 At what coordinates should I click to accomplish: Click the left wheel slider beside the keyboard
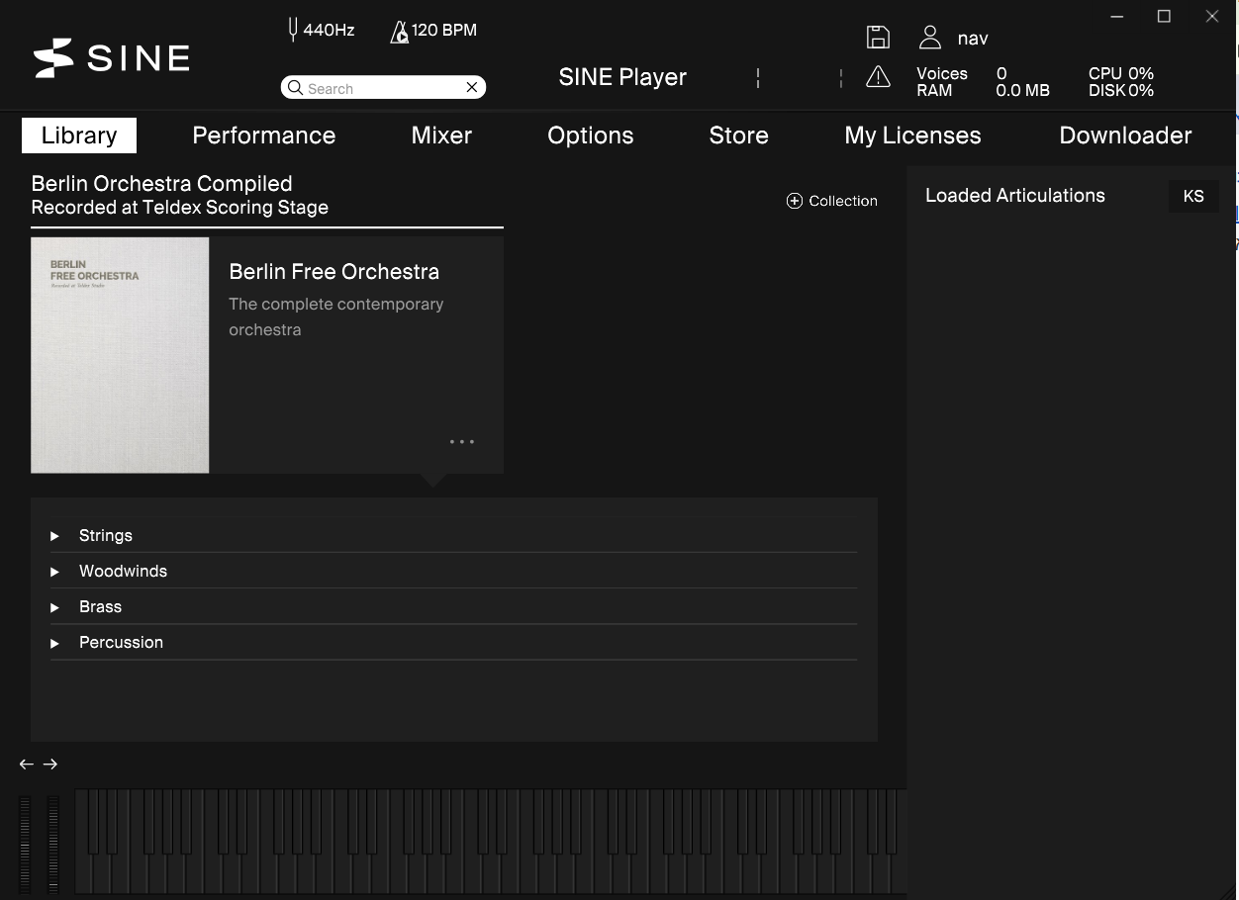pyautogui.click(x=26, y=844)
